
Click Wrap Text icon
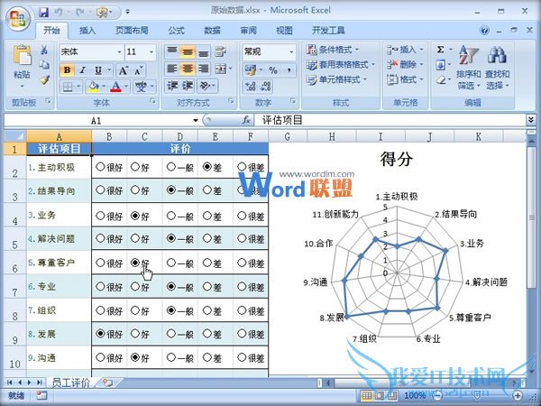click(221, 51)
